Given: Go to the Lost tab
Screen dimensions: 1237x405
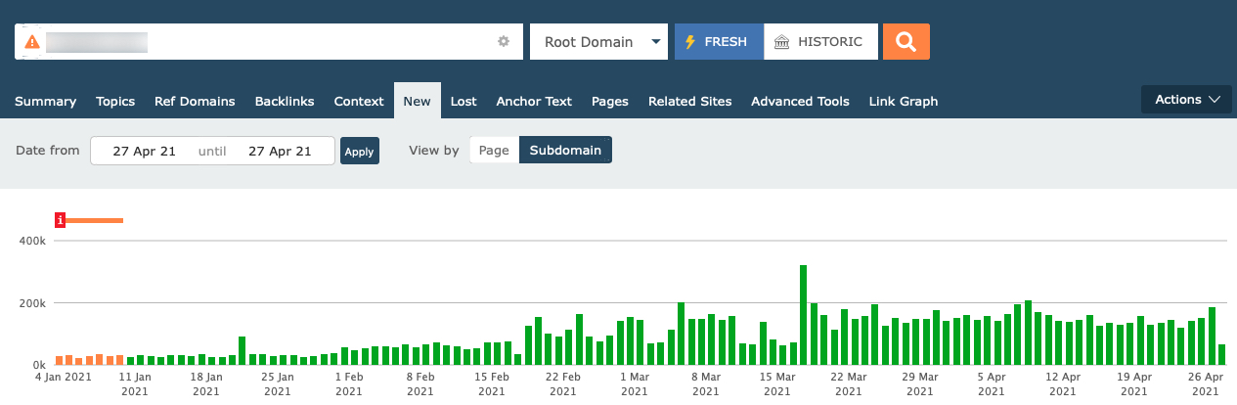Looking at the screenshot, I should [x=464, y=101].
